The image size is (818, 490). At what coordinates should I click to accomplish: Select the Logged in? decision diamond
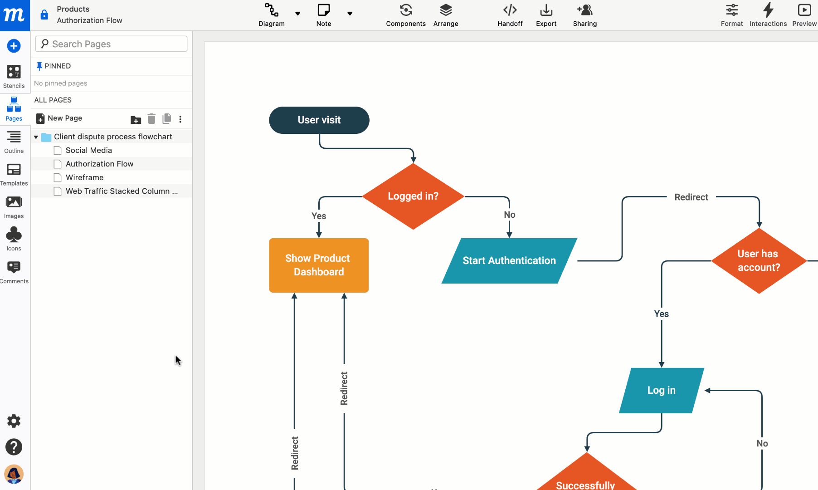pyautogui.click(x=413, y=196)
